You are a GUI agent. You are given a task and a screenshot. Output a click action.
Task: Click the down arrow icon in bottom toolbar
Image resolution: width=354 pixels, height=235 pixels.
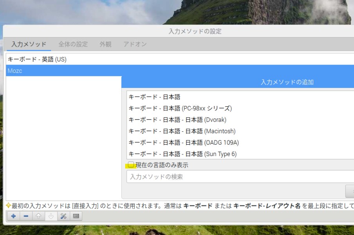(51, 216)
